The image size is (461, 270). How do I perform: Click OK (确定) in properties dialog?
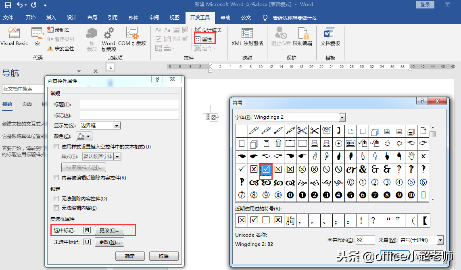coord(129,256)
